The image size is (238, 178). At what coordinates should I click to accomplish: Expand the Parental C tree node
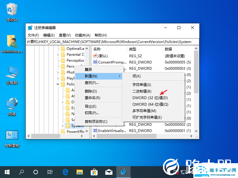[x=58, y=55]
